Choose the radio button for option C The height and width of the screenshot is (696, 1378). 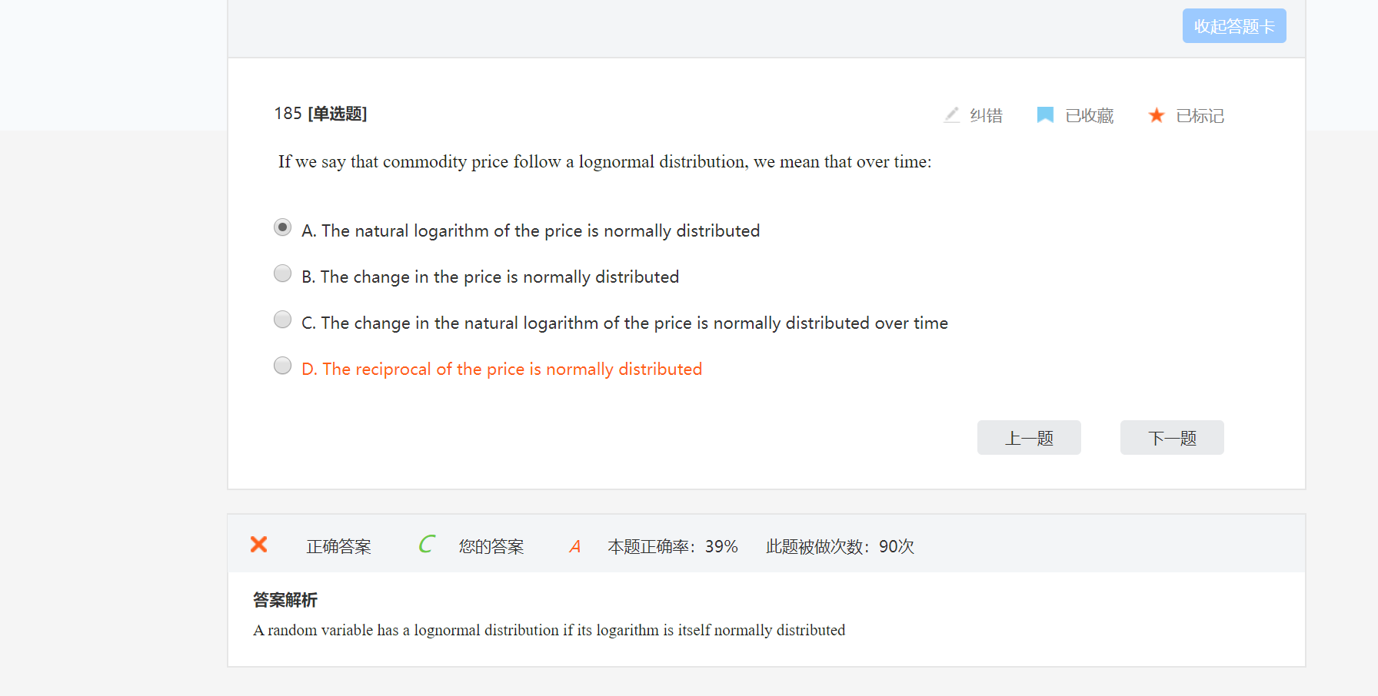pos(283,320)
